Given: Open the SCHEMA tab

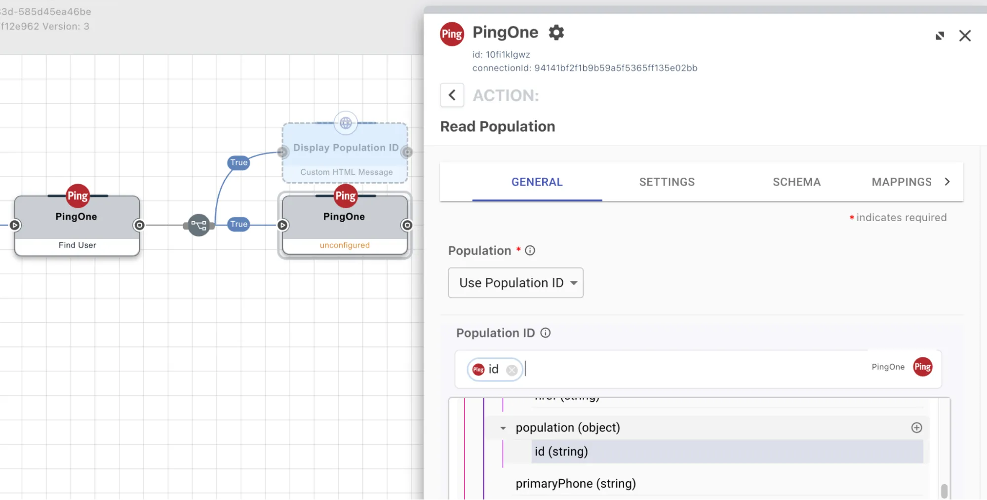Looking at the screenshot, I should (796, 182).
